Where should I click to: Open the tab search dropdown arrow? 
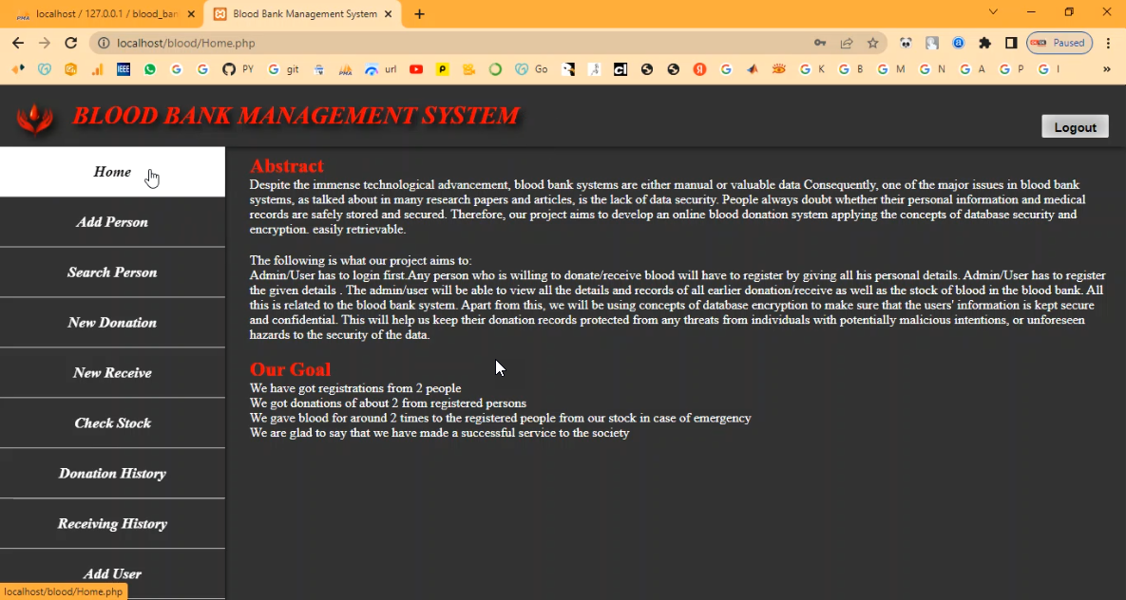(993, 12)
